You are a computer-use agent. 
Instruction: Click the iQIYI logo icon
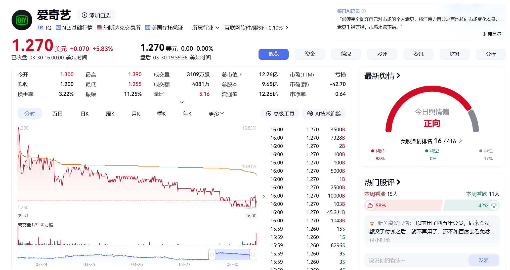[22, 20]
